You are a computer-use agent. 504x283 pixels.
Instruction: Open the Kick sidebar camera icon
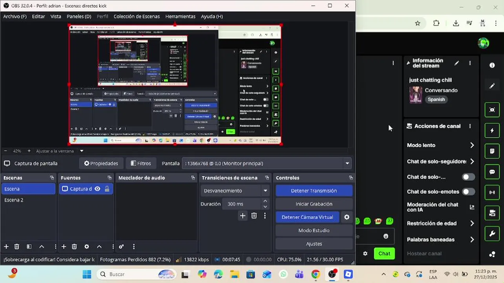click(x=492, y=213)
